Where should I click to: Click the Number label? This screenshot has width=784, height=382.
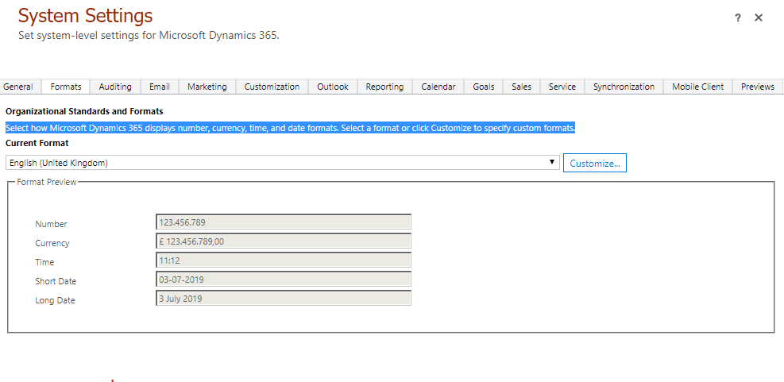coord(51,224)
